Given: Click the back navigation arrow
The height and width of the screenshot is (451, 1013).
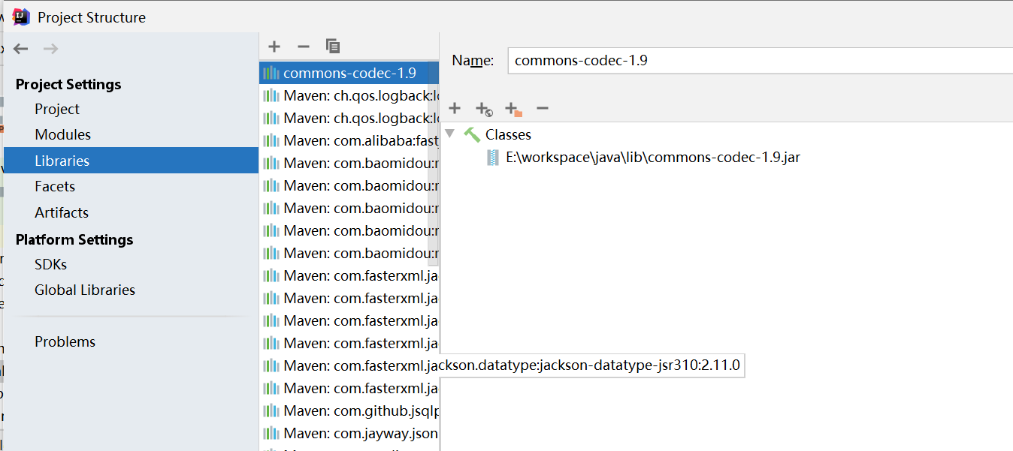Looking at the screenshot, I should click(x=20, y=48).
